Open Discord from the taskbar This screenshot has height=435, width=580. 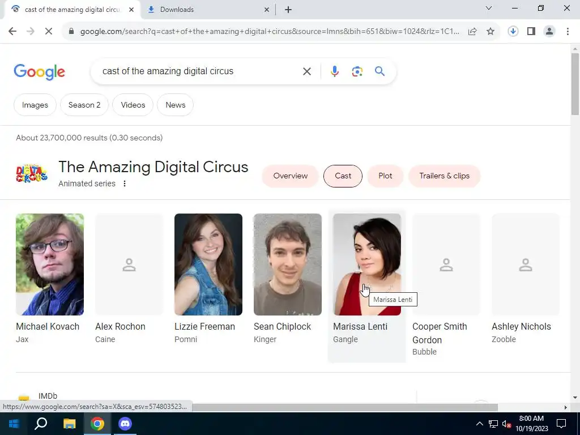[125, 424]
